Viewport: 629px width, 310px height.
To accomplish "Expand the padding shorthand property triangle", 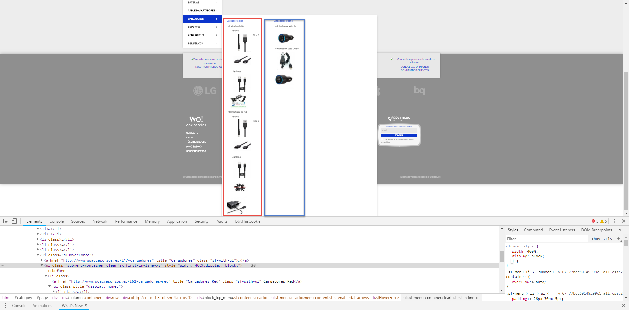I will coord(531,299).
